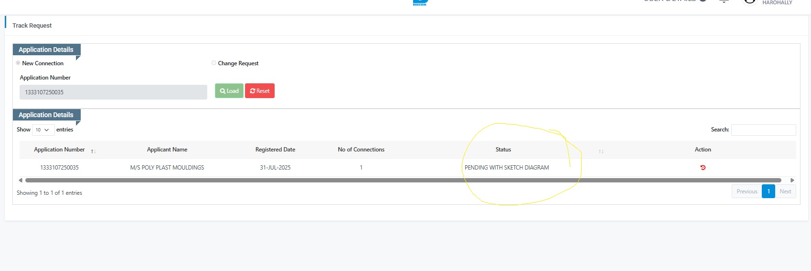Click application number 1333107250035 in table row
Image resolution: width=811 pixels, height=271 pixels.
pos(59,168)
